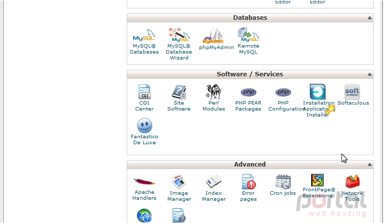
Task: Collapse the Advanced section
Action: point(370,165)
